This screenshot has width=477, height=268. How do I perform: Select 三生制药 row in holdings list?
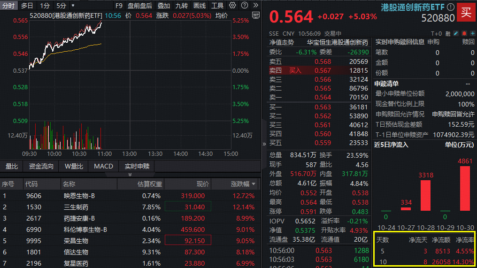[76, 207]
